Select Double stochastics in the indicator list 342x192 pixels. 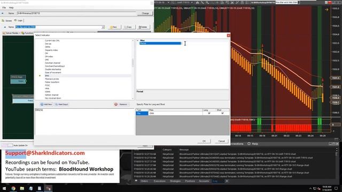(53, 69)
